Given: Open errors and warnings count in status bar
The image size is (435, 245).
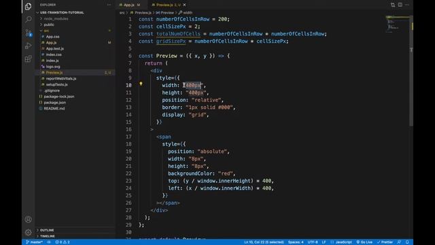Looking at the screenshot, I should pos(63,242).
